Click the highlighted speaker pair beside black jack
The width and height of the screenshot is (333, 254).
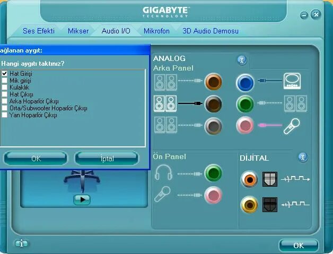pos(165,103)
